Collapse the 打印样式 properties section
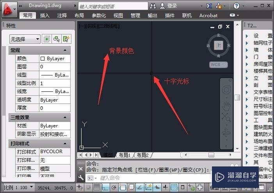Image resolution: width=274 pixels, height=193 pixels. coord(65,143)
